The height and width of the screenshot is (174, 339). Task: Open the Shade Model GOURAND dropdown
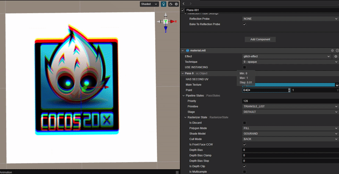(x=290, y=134)
